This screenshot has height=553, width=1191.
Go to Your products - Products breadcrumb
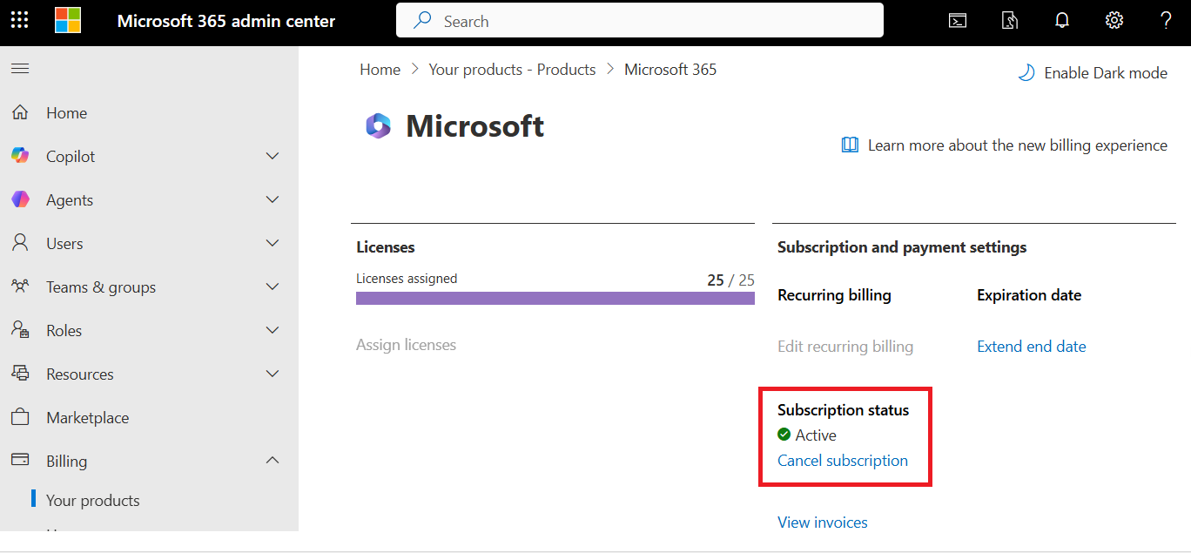point(512,70)
